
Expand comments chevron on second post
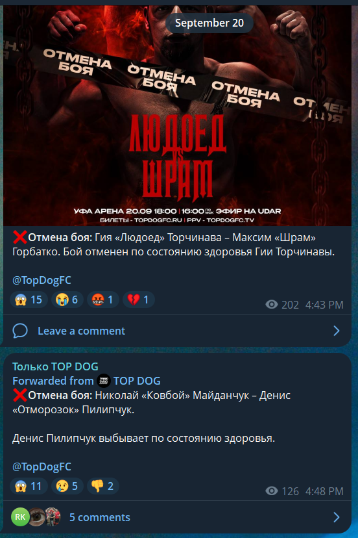pyautogui.click(x=337, y=517)
